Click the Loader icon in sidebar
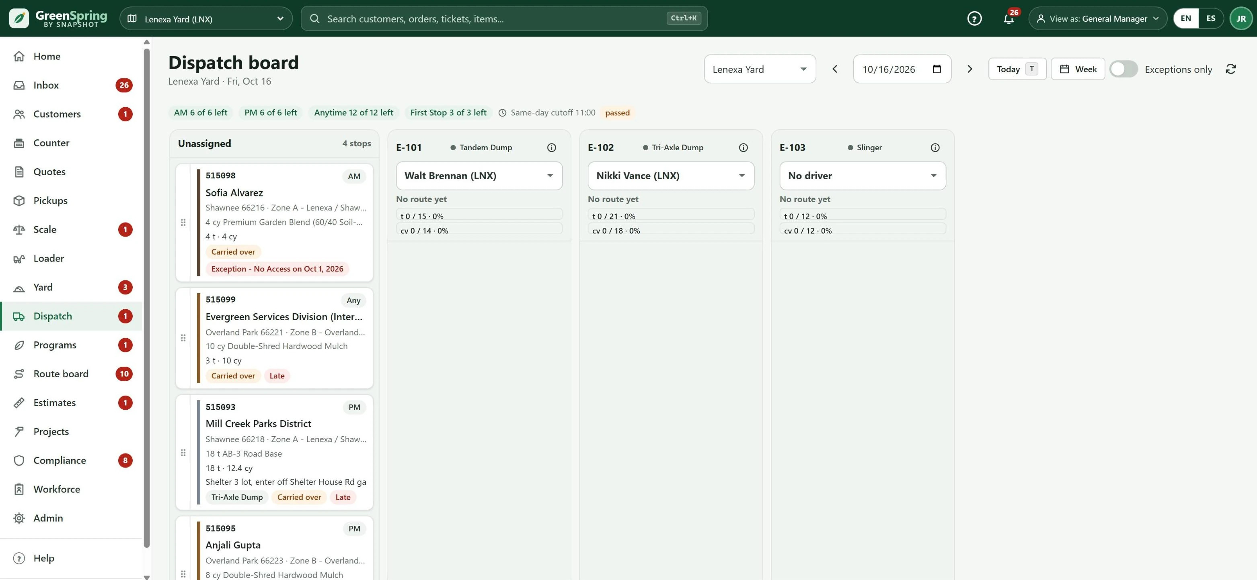Screen dimensions: 1257x580 pyautogui.click(x=19, y=258)
